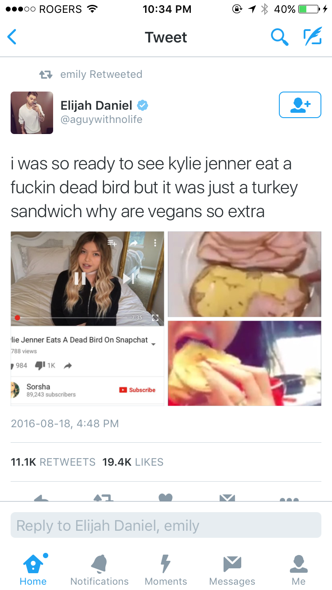Tap the Reply to Elijah Daniel field
The width and height of the screenshot is (332, 590).
[166, 525]
